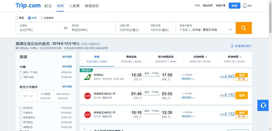Click the MNL T1 terminal label
The width and height of the screenshot is (272, 131).
point(166,79)
